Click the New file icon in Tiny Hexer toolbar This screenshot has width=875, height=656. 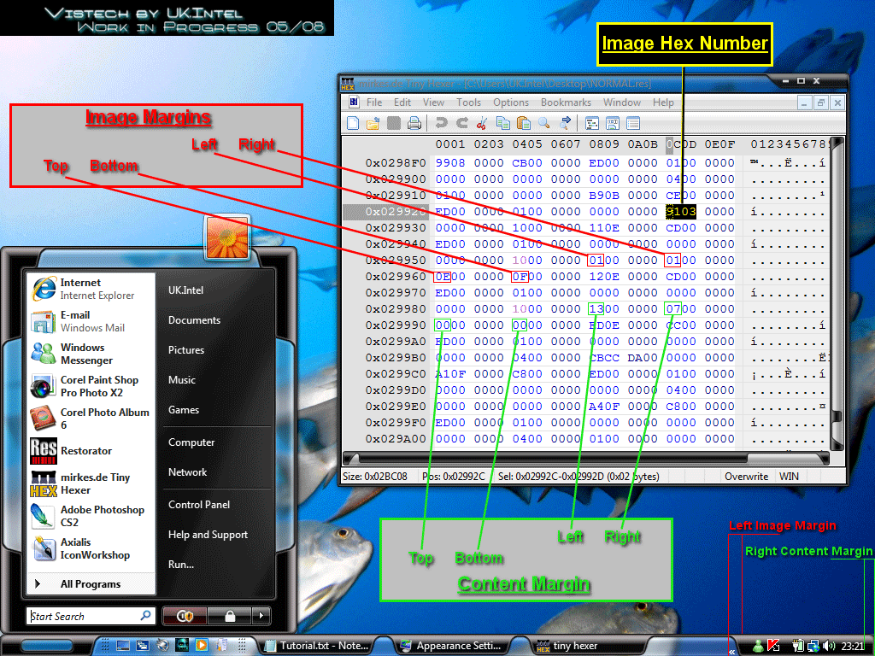coord(353,123)
